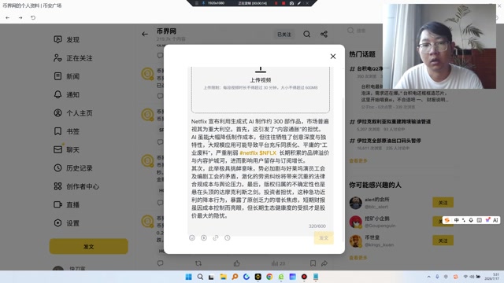This screenshot has width=504, height=283.
Task: Click Sogou IME microphone voice input
Action: tap(471, 220)
